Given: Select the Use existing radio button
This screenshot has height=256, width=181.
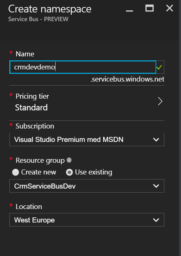Looking at the screenshot, I should pyautogui.click(x=69, y=172).
